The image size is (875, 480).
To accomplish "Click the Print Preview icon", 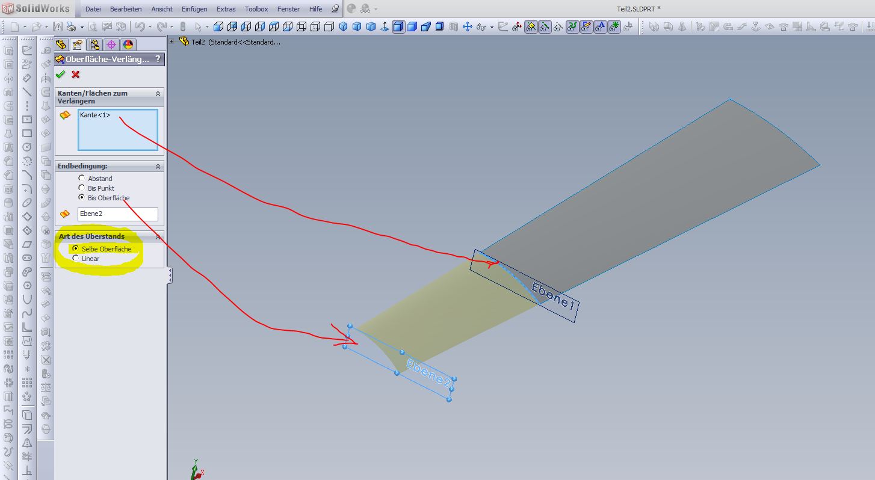I will pyautogui.click(x=94, y=26).
